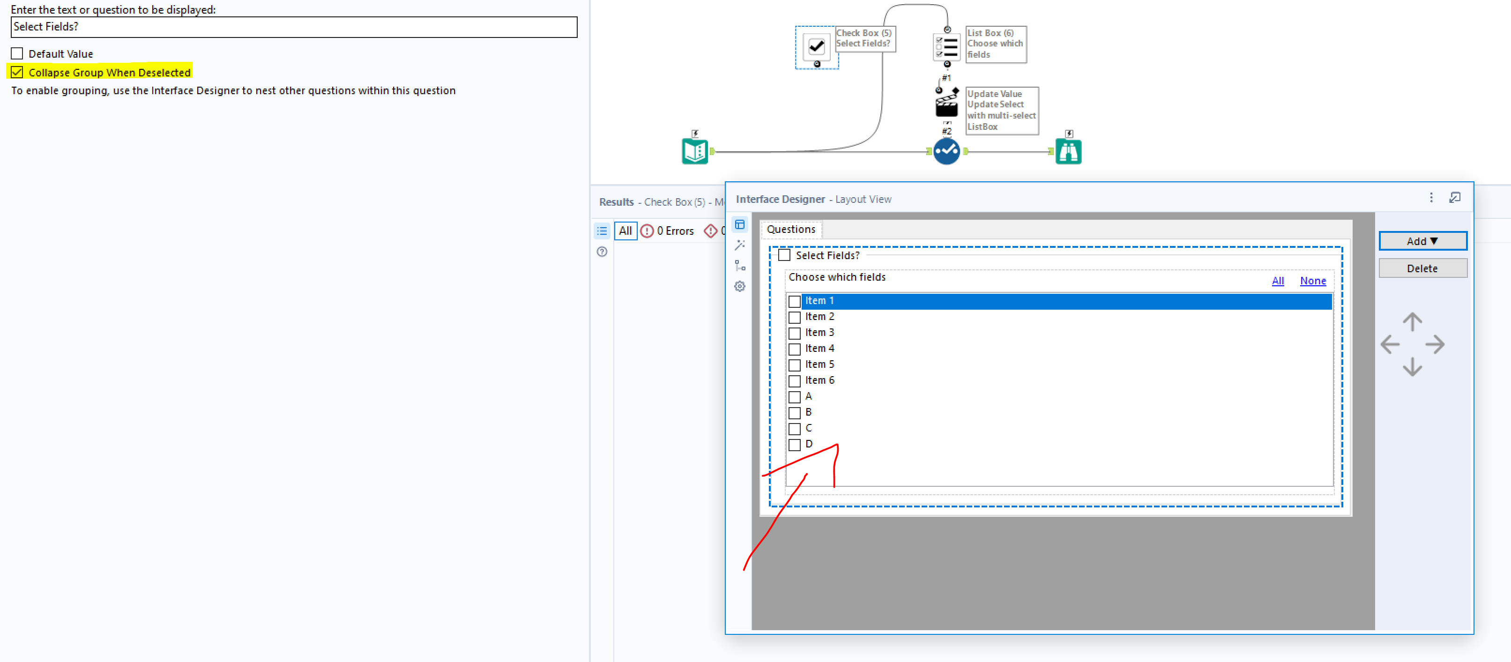The height and width of the screenshot is (662, 1511).
Task: Open the All filter dropdown in Results
Action: point(625,231)
